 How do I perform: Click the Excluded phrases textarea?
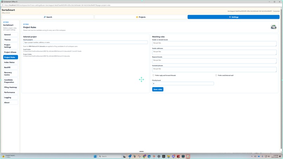point(214,69)
